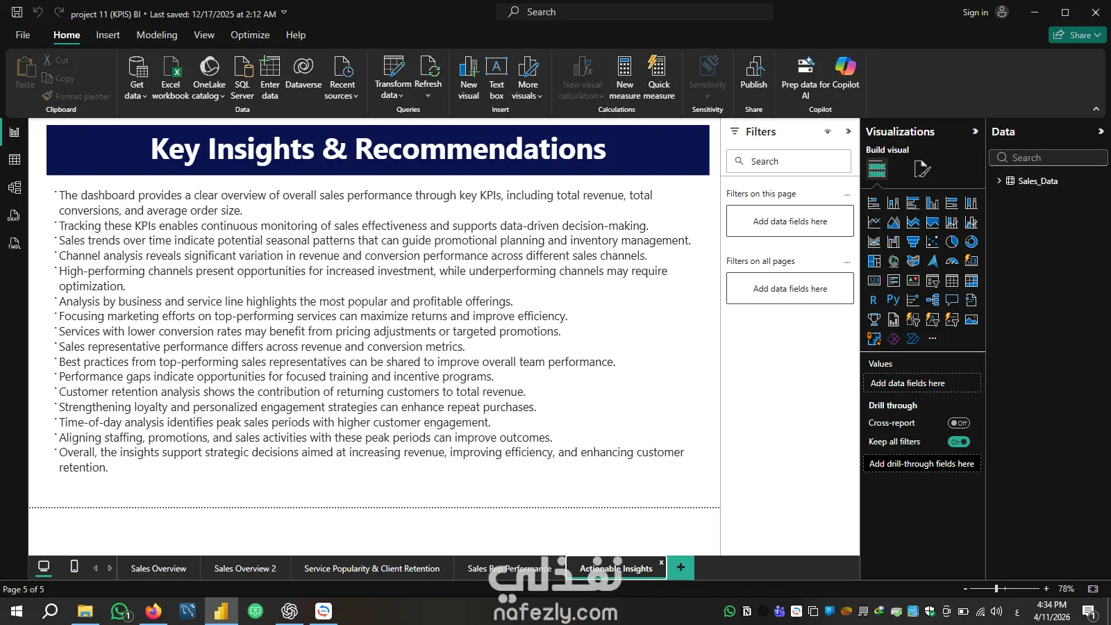Open the Help ribbon tab
This screenshot has height=625, width=1111.
pos(296,35)
